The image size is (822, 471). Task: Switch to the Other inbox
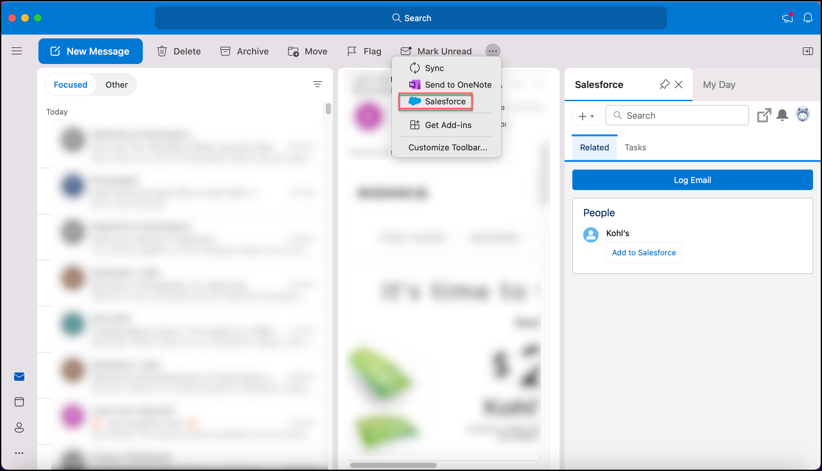pyautogui.click(x=117, y=85)
